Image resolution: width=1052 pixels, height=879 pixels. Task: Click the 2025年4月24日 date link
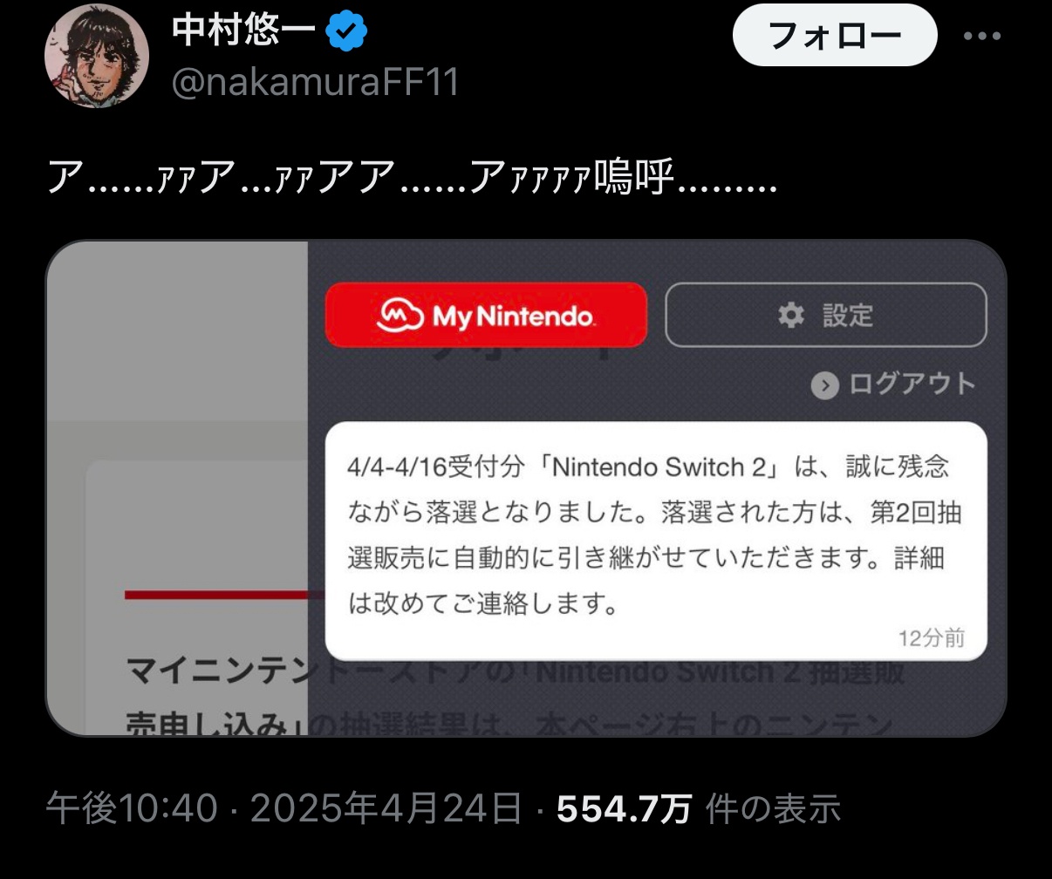pos(386,809)
